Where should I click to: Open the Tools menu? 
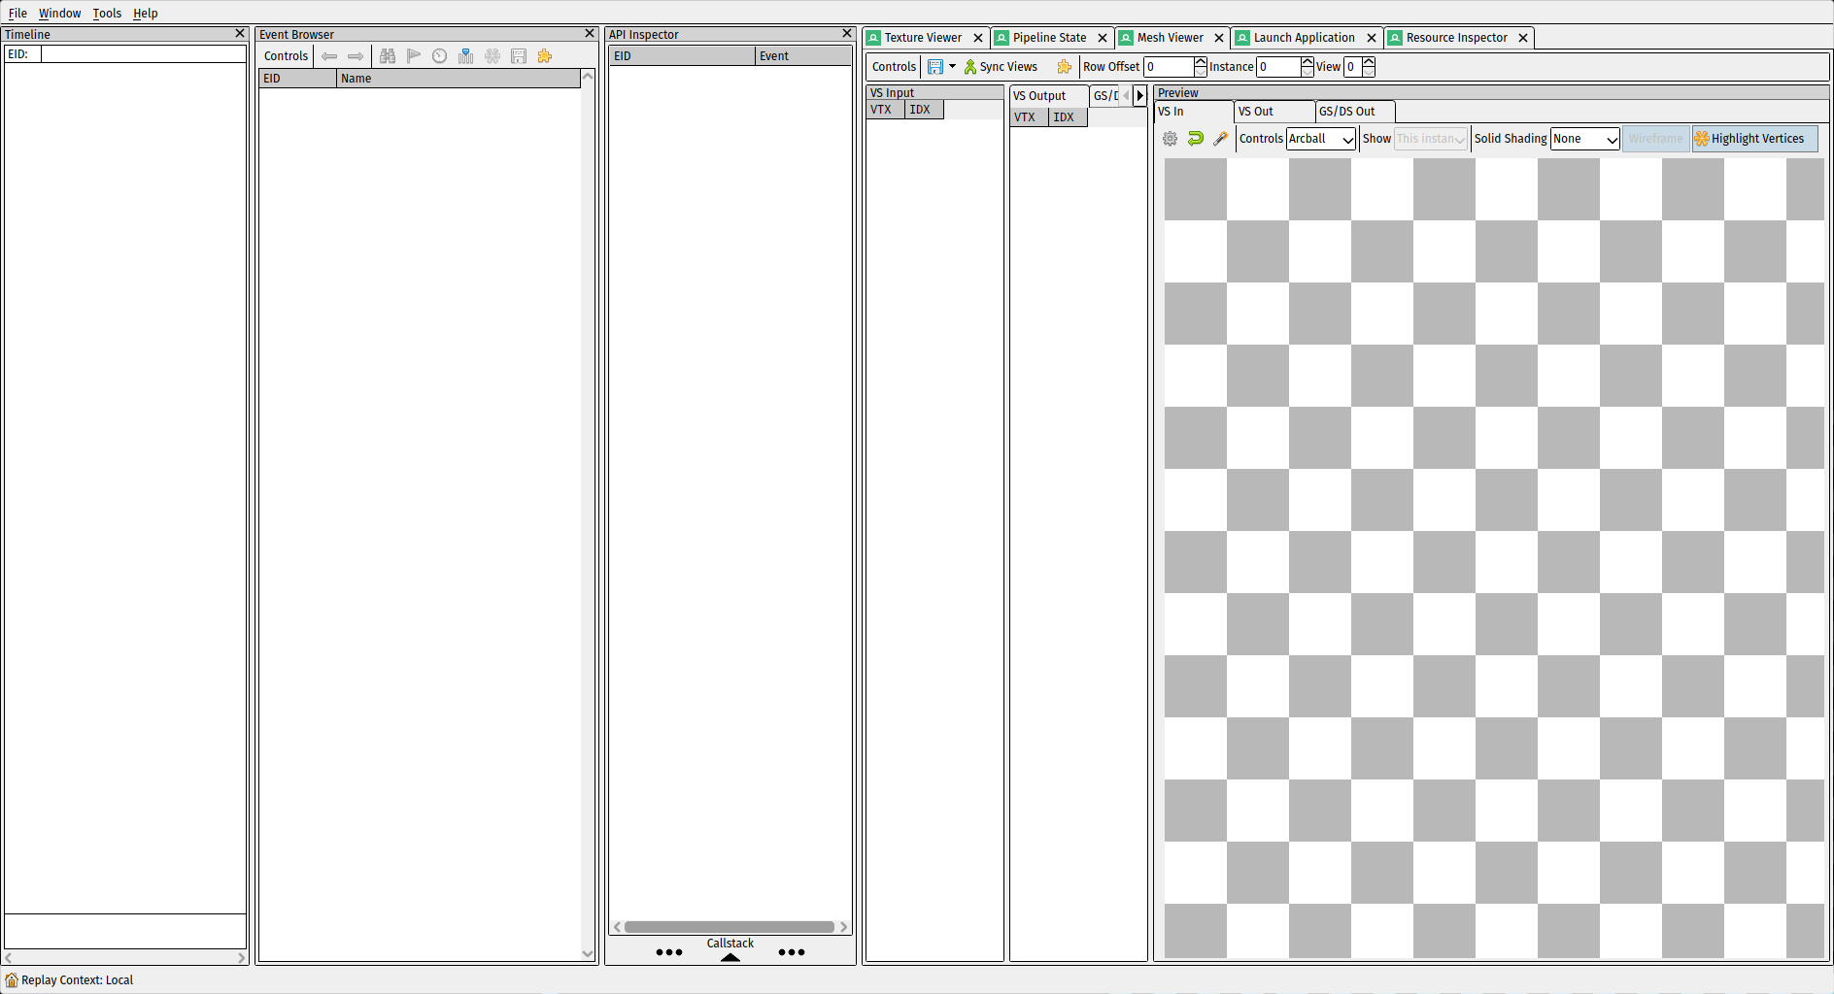[x=107, y=13]
